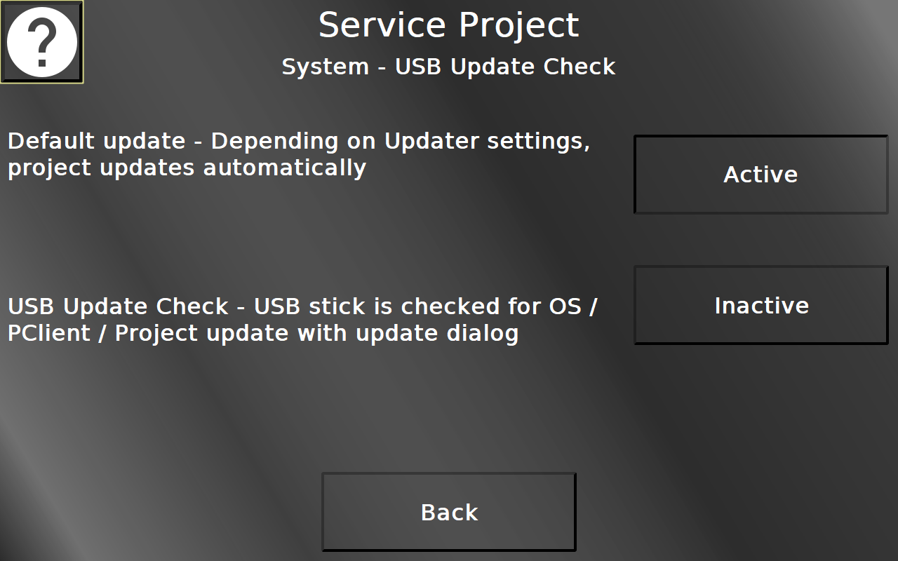Toggle the USB Update Check Inactive button
Viewport: 898px width, 561px height.
point(760,305)
